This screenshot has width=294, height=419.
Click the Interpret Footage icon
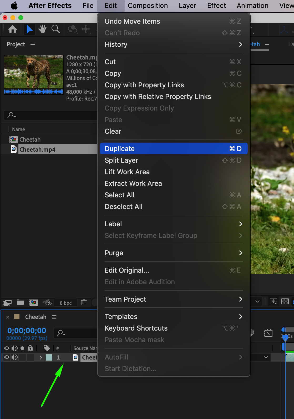click(x=7, y=303)
